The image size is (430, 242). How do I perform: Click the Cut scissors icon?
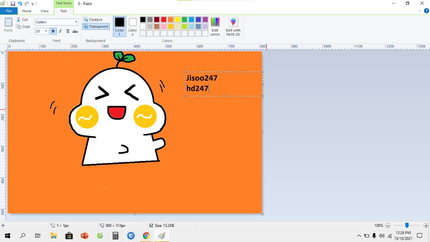[x=19, y=20]
